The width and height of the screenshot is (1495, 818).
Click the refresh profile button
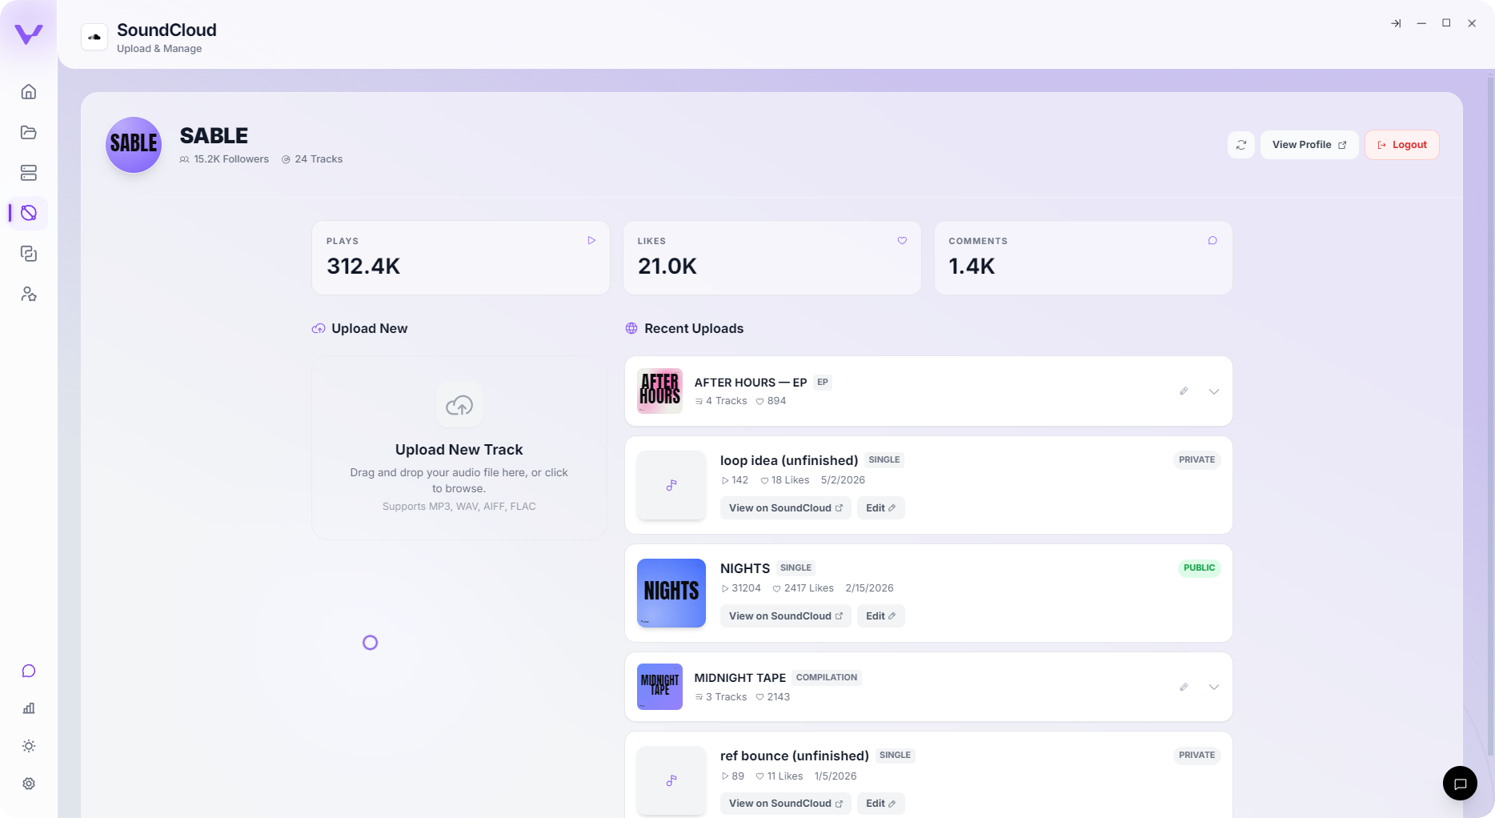pyautogui.click(x=1241, y=145)
